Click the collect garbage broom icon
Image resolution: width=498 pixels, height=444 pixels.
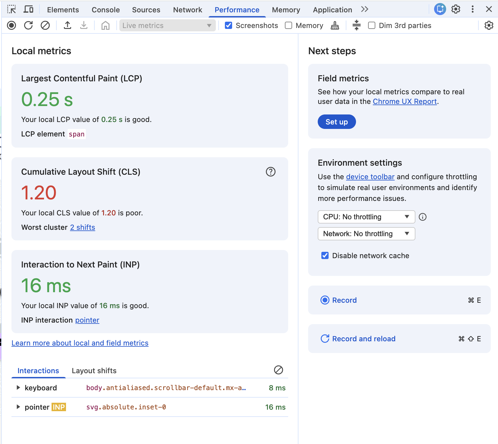[335, 26]
